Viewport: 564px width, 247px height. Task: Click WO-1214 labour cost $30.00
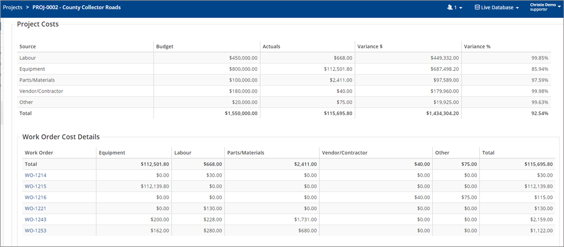[x=215, y=175]
